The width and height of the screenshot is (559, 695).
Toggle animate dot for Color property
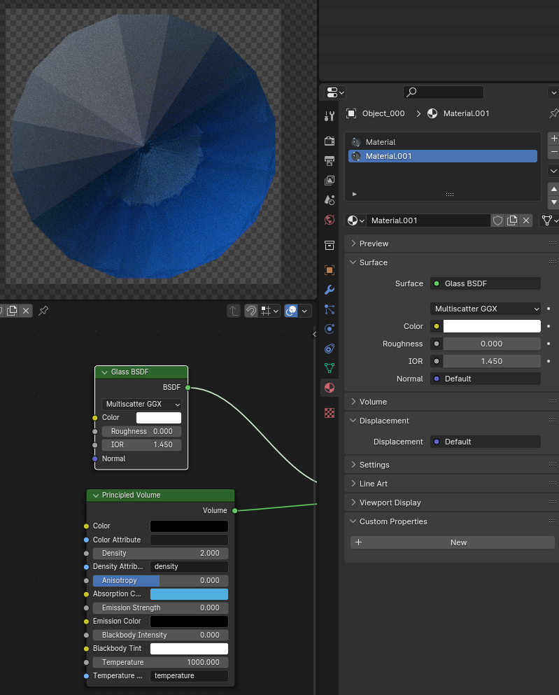pos(549,326)
